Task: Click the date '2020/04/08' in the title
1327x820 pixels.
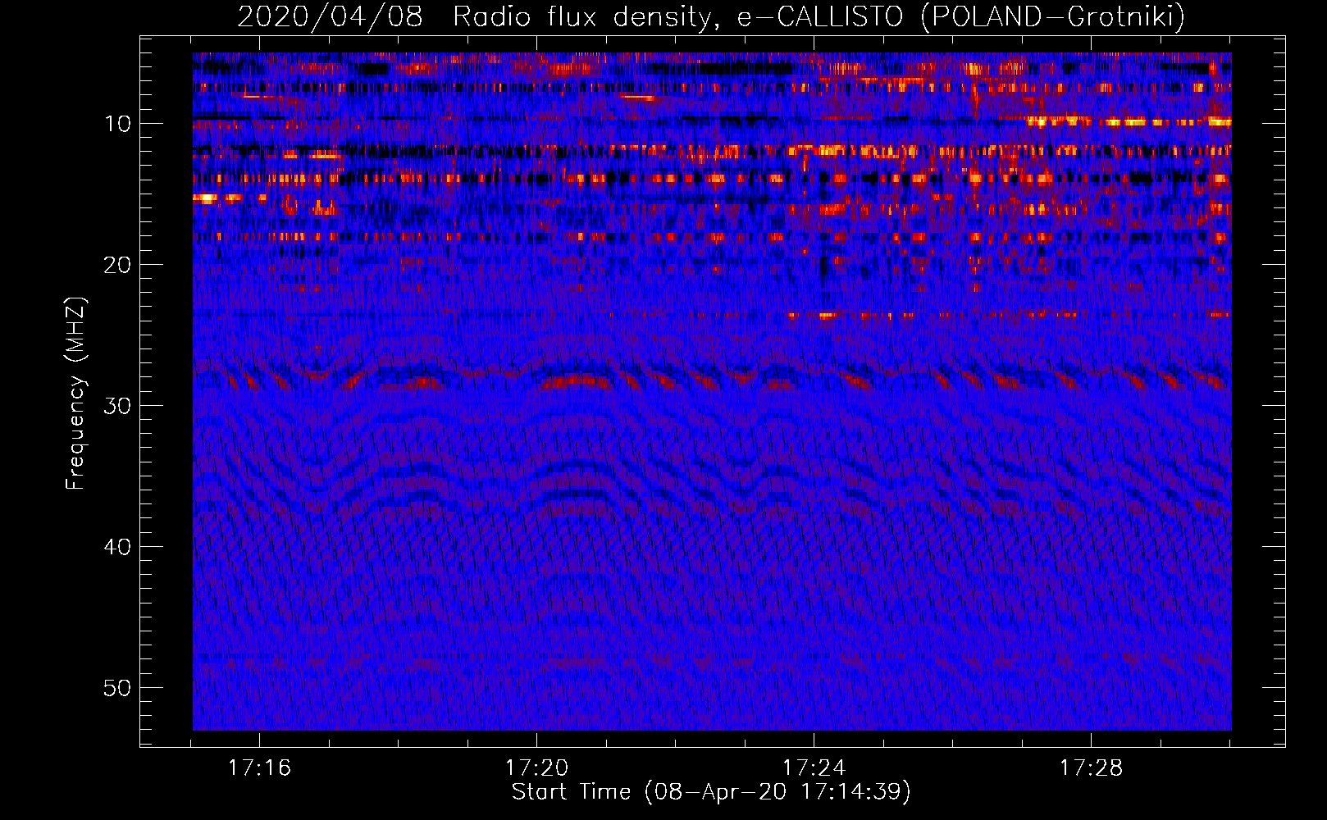Action: coord(330,17)
